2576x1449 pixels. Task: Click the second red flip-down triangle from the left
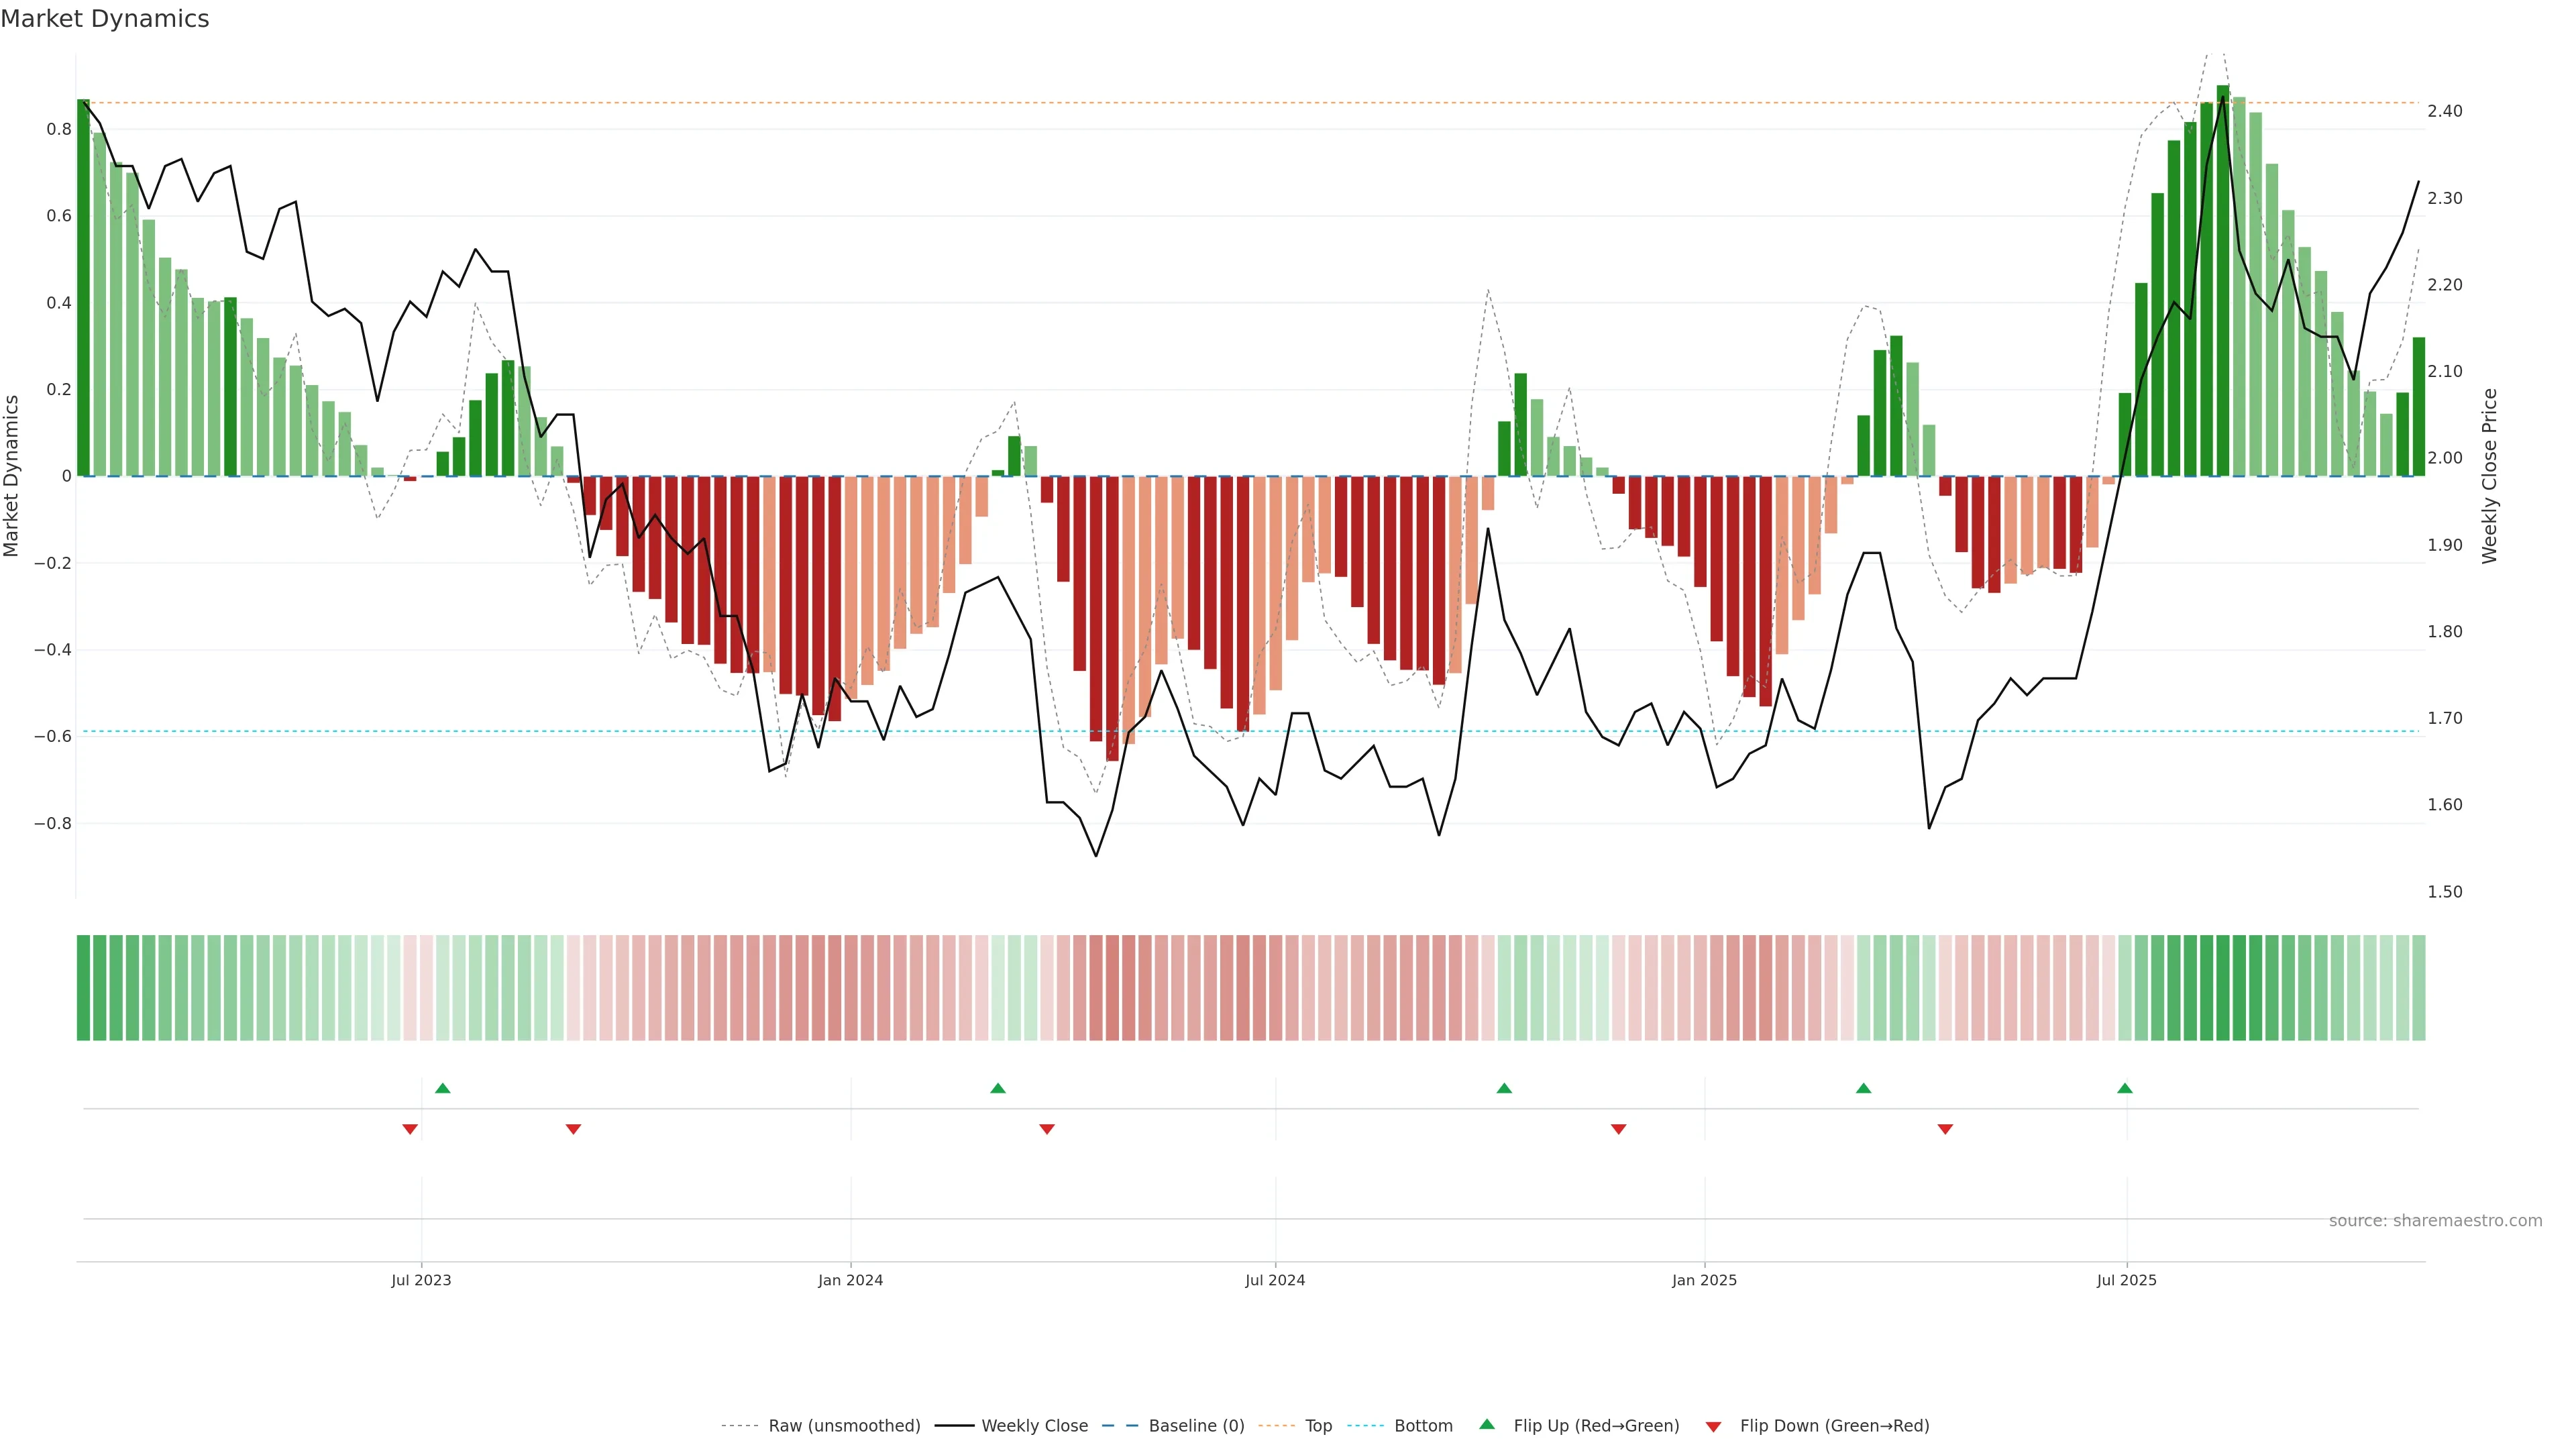pos(573,1129)
